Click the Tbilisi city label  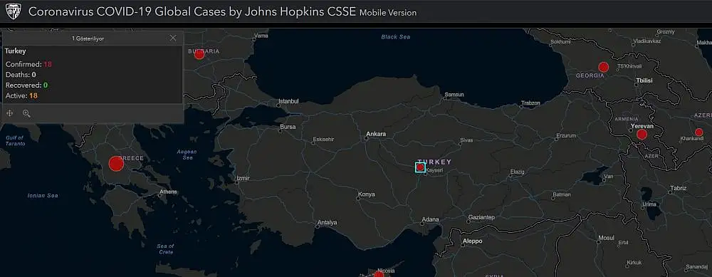pos(644,80)
